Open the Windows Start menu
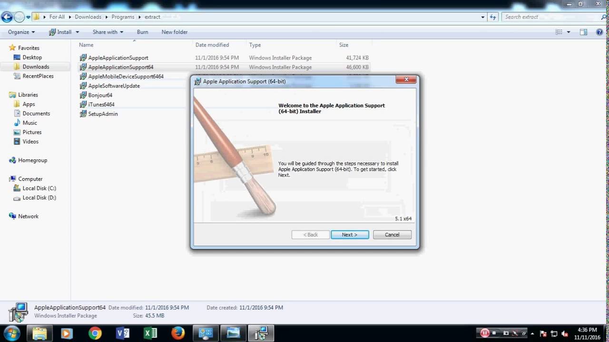Viewport: 609px width, 342px height. [11, 333]
